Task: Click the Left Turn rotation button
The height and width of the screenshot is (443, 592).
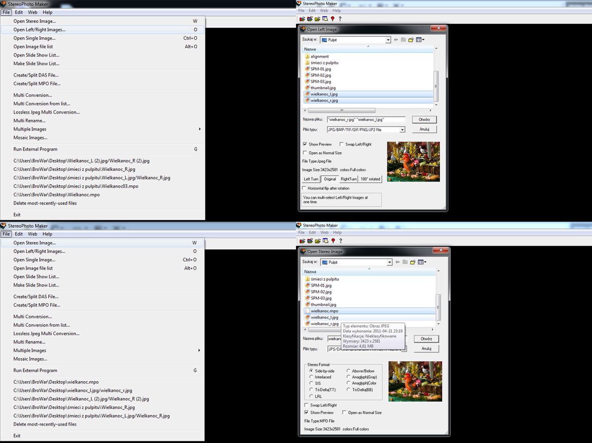Action: (311, 179)
